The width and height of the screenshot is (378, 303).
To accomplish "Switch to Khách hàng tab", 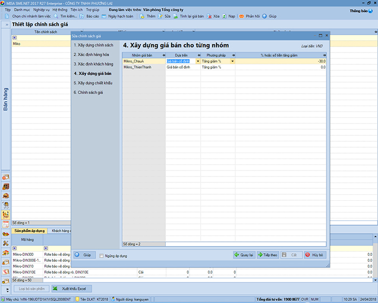I will (x=60, y=230).
